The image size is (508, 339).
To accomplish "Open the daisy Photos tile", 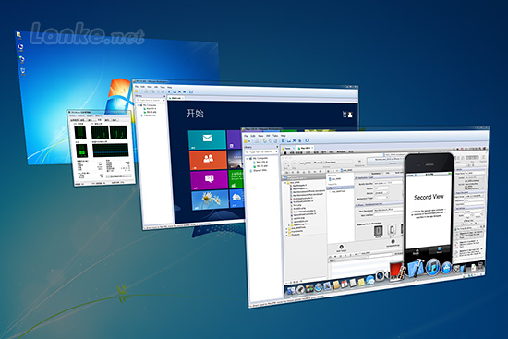I will 210,200.
